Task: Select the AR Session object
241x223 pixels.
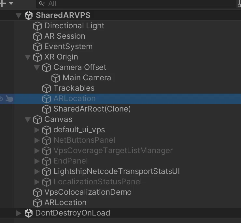Action: coord(65,36)
